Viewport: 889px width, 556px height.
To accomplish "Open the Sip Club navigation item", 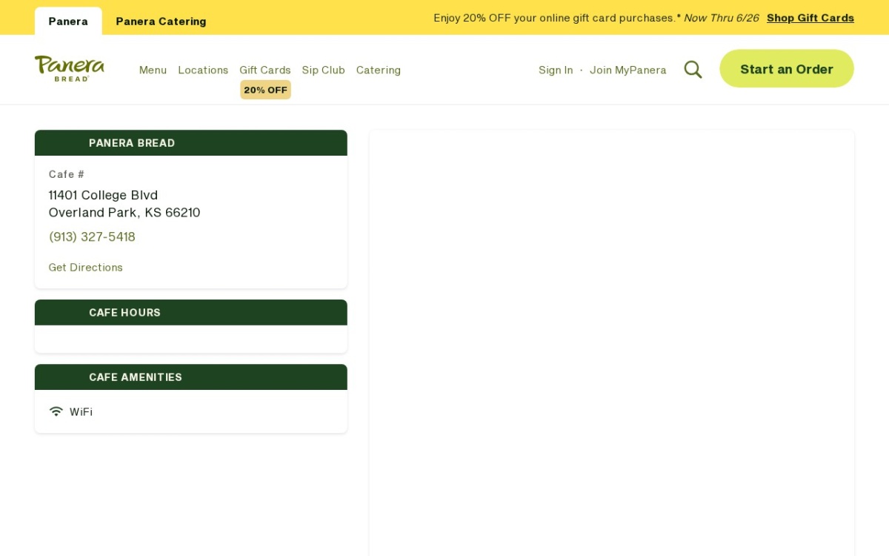I will tap(323, 70).
